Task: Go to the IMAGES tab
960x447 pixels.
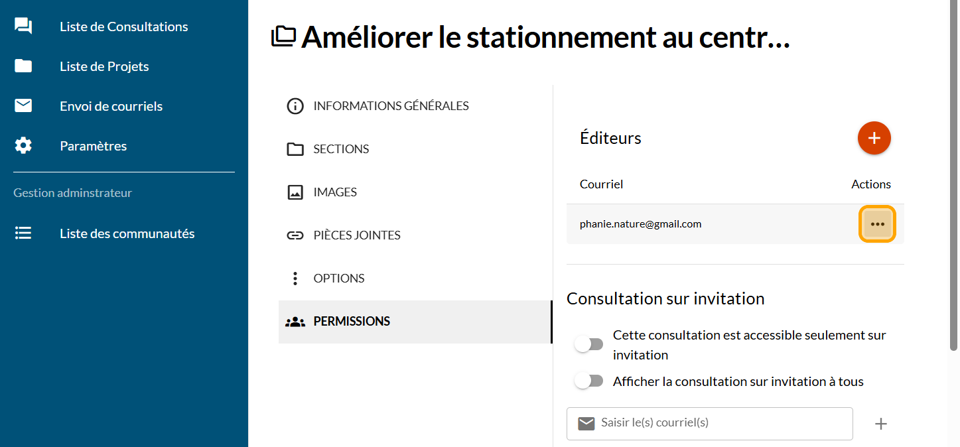Action: [x=334, y=192]
